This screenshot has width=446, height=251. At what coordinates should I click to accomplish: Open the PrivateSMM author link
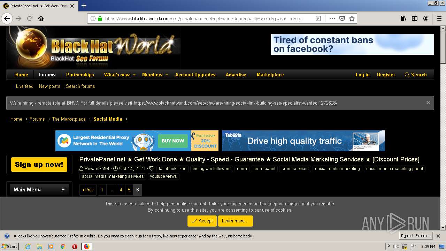pyautogui.click(x=97, y=168)
